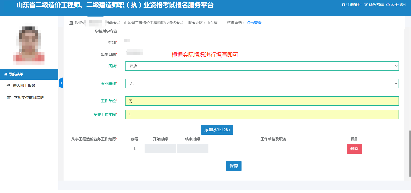Open the 专业职称 dropdown
Image resolution: width=411 pixels, height=193 pixels.
click(262, 83)
